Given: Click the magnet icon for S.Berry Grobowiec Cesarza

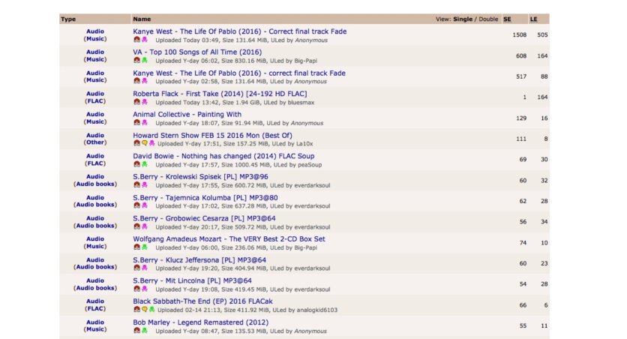Looking at the screenshot, I should [x=136, y=226].
